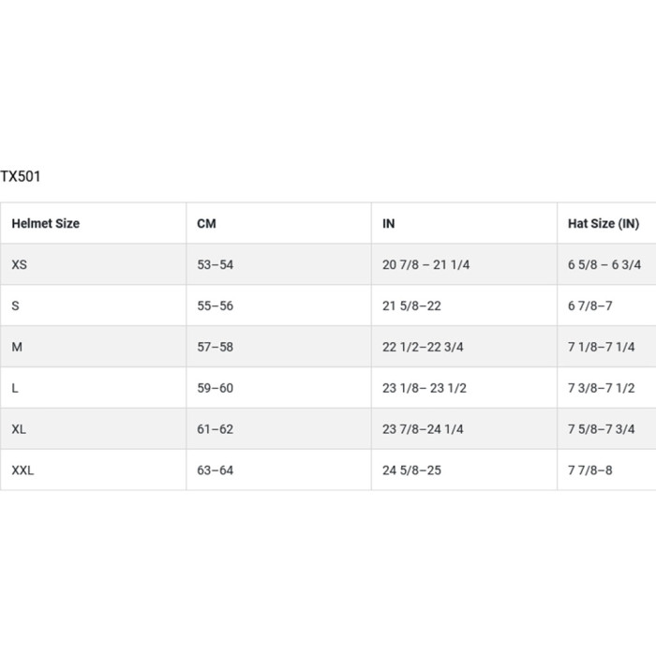Click the 22 1/2–22 3/4 inch value
Image resolution: width=656 pixels, height=656 pixels.
coord(423,347)
